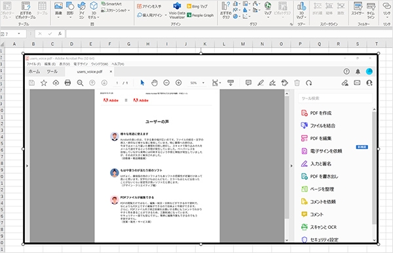Switch to the ホーム tab in Acrobat

(34, 71)
